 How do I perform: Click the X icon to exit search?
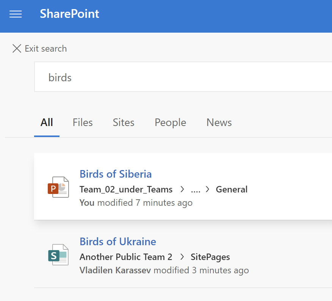(x=17, y=48)
